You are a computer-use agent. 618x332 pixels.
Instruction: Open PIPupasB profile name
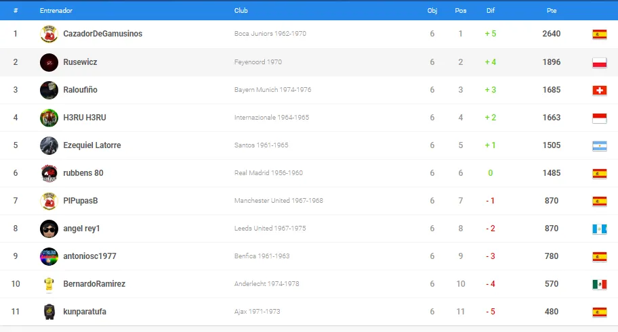point(81,201)
